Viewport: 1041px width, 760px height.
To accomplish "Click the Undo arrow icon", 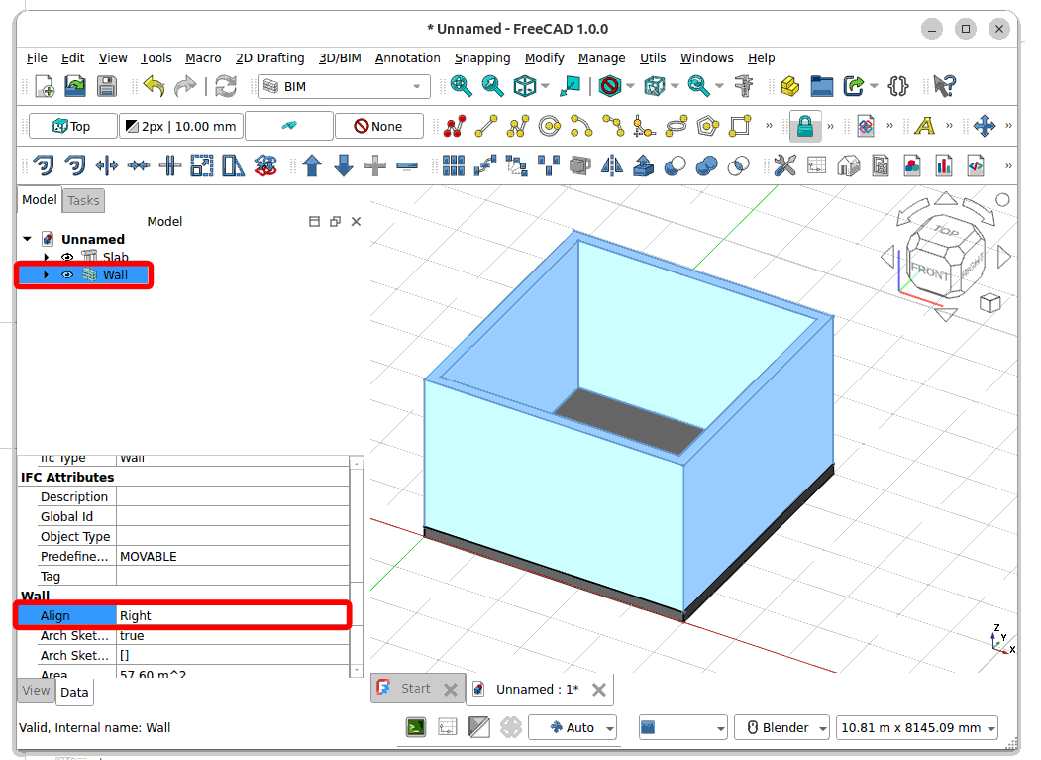I will point(154,86).
